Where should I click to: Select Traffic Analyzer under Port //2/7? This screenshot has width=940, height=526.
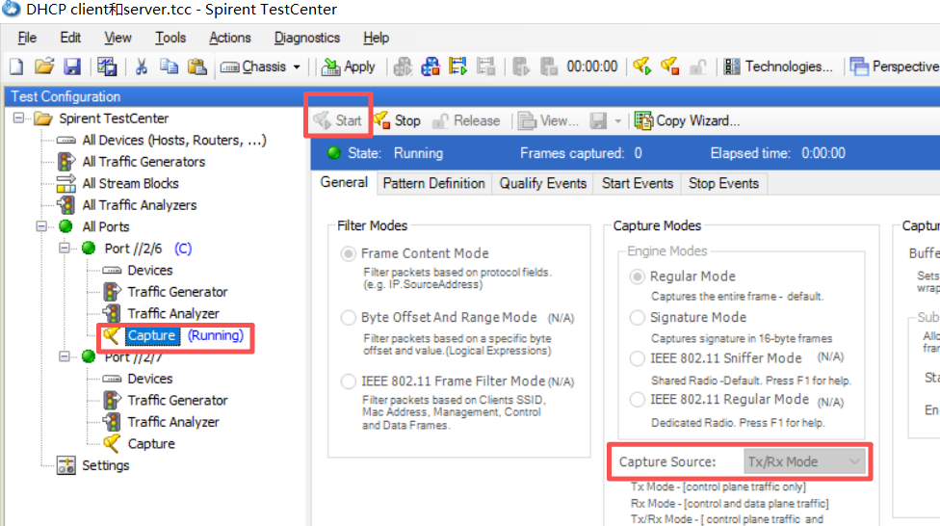[x=173, y=422]
